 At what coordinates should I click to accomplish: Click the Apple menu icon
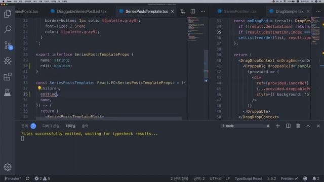coord(4,2)
